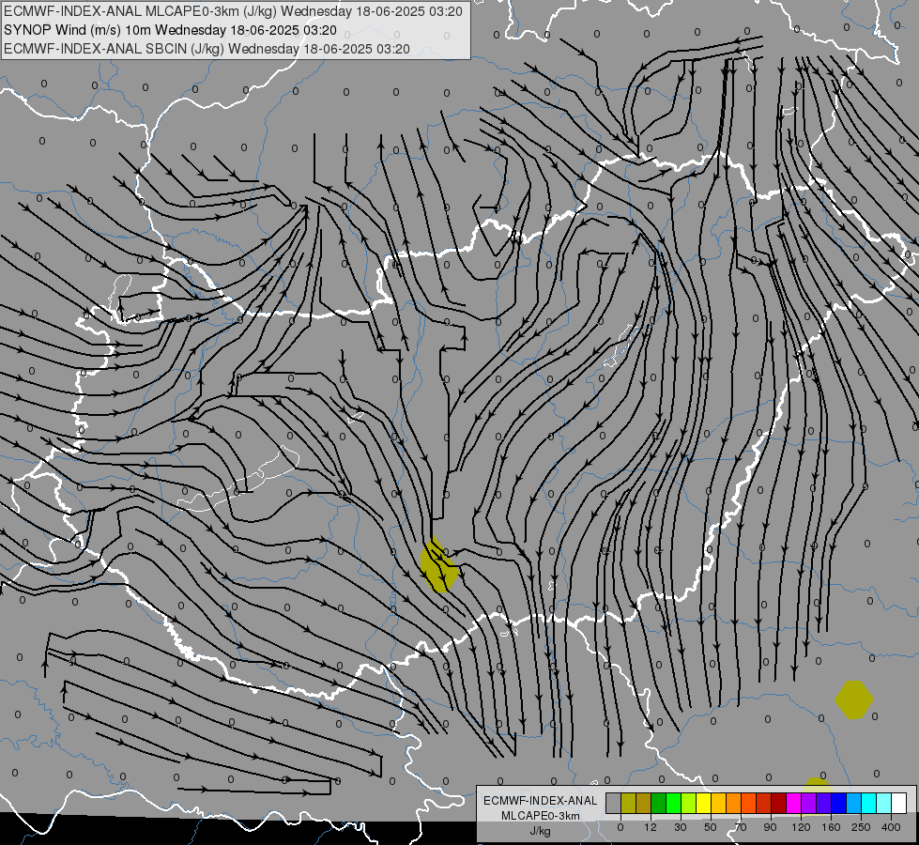Click legend value 12
The image size is (919, 845).
click(x=651, y=827)
